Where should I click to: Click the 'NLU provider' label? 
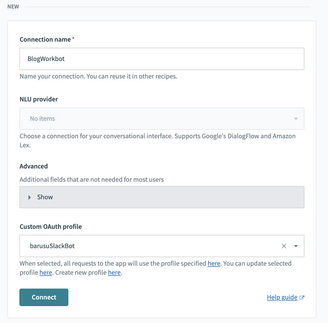[39, 99]
